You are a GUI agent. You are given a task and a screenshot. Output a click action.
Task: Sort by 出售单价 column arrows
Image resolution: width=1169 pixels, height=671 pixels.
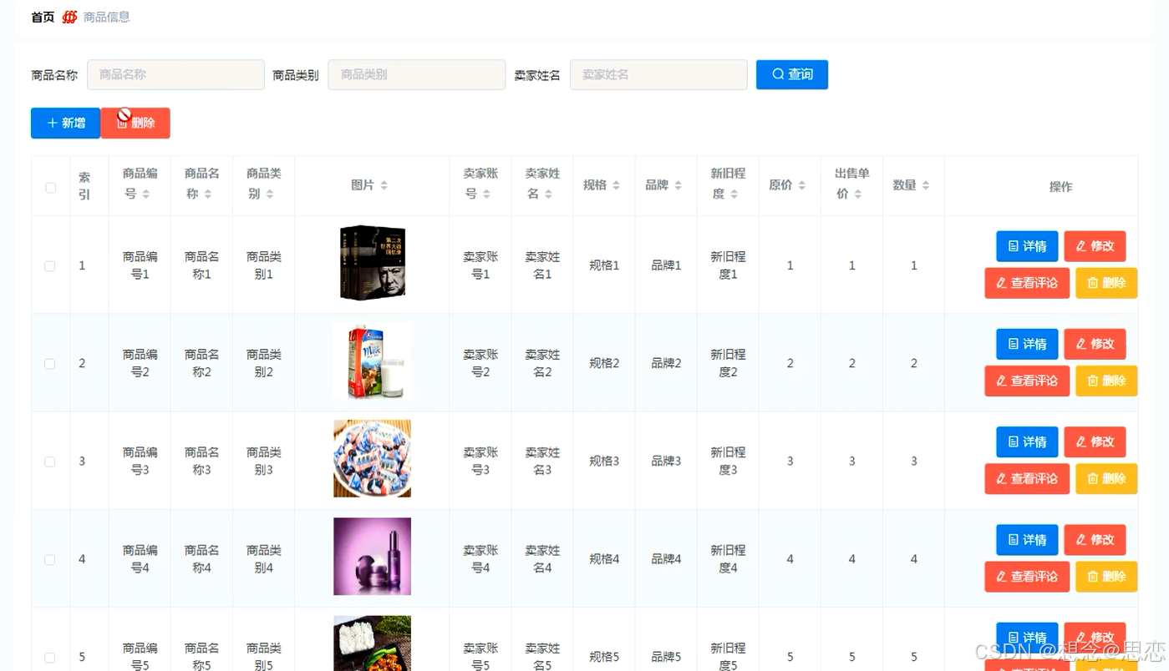857,194
